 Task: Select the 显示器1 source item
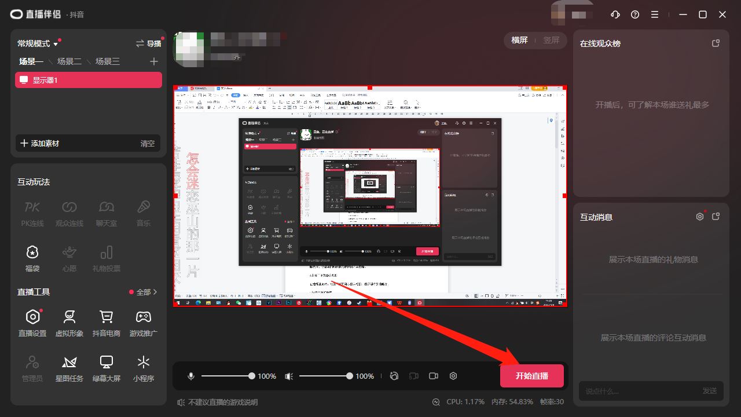[x=89, y=80]
